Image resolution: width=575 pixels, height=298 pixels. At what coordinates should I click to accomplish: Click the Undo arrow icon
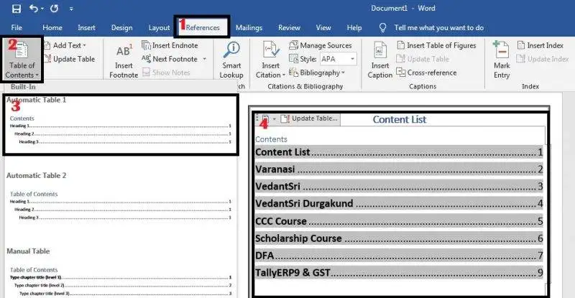(x=34, y=8)
